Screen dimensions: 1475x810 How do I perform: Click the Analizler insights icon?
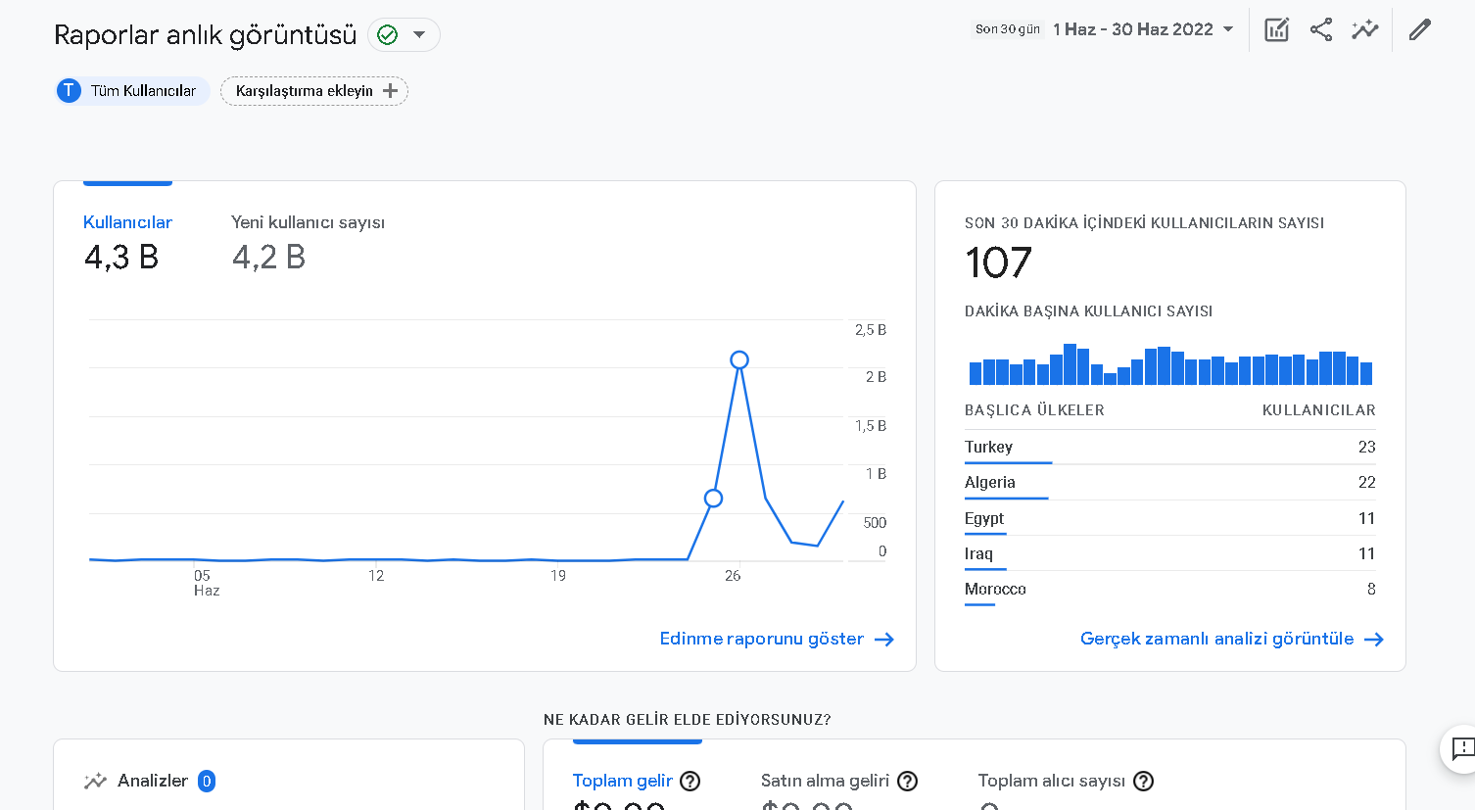(x=95, y=781)
